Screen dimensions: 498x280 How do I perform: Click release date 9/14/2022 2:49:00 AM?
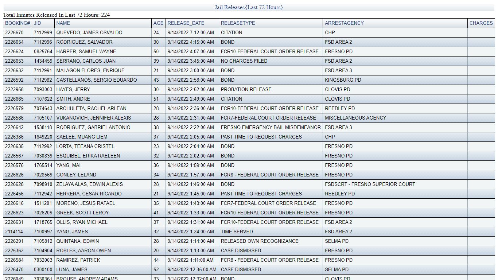tap(191, 99)
